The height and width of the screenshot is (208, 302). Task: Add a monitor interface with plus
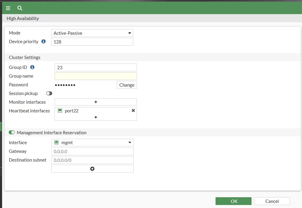96,102
